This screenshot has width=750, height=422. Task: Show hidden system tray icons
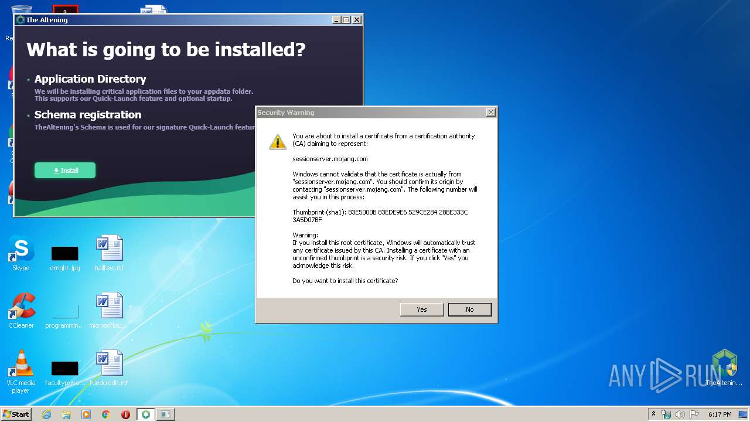coord(654,414)
